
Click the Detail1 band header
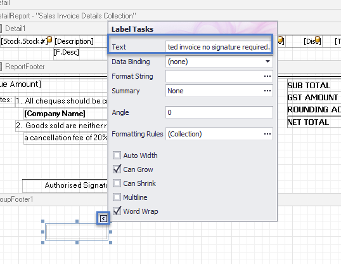tap(15, 29)
